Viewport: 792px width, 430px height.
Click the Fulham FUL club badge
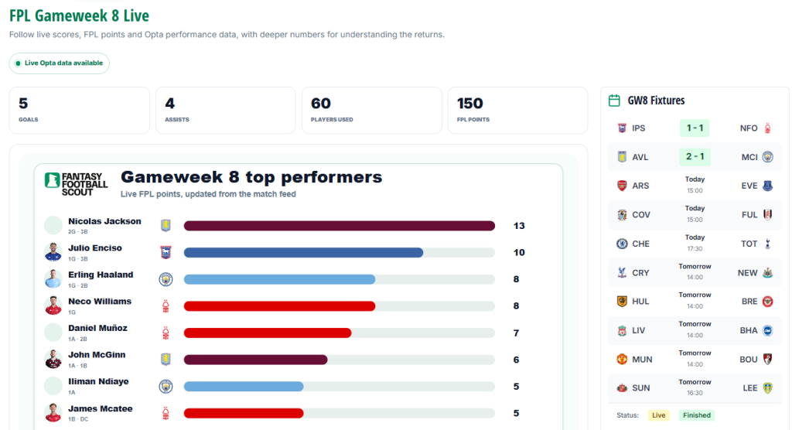coord(767,215)
